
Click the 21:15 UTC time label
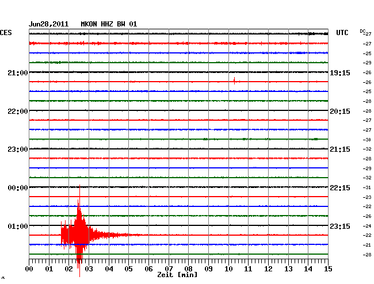(340, 149)
